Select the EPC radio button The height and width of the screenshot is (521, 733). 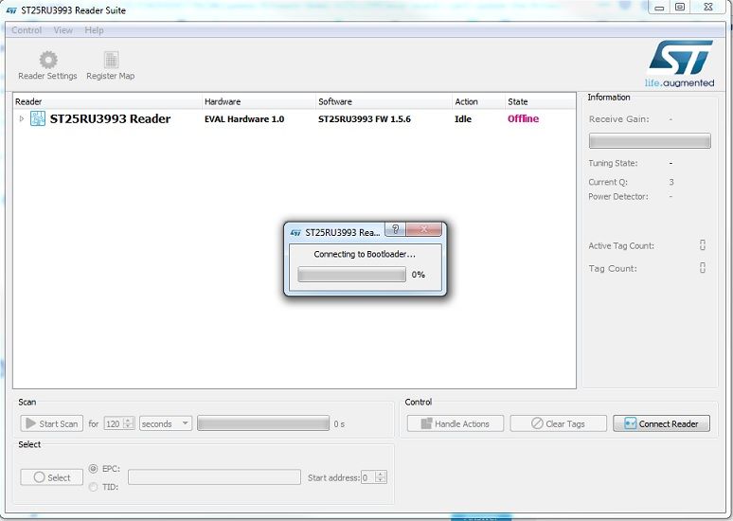pyautogui.click(x=94, y=469)
